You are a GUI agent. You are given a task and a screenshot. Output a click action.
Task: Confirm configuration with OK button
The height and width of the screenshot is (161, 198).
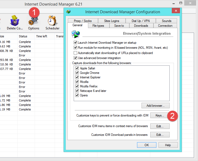147,145
